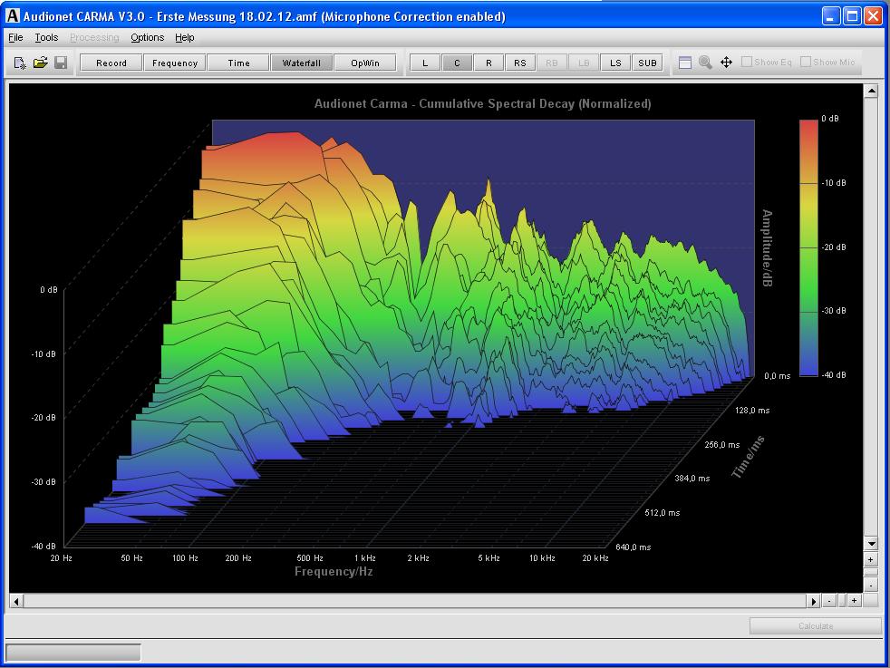This screenshot has width=890, height=668.
Task: Minimize the CARMA window
Action: (831, 16)
